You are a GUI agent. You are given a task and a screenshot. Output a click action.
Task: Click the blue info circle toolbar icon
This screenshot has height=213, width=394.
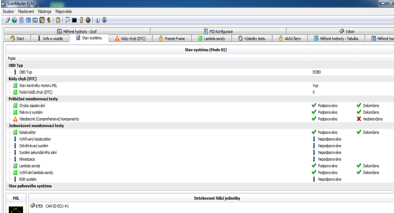tap(98, 20)
